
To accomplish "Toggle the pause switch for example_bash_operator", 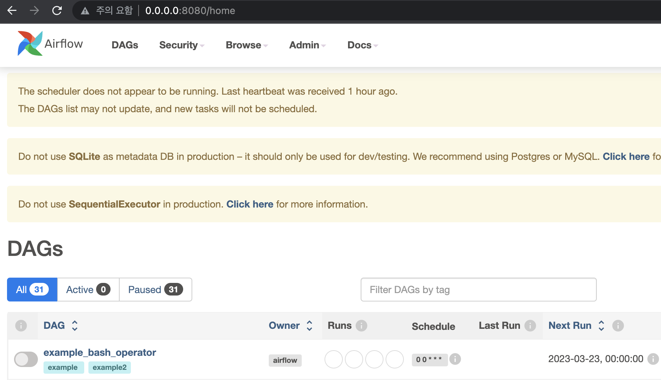I will (26, 359).
